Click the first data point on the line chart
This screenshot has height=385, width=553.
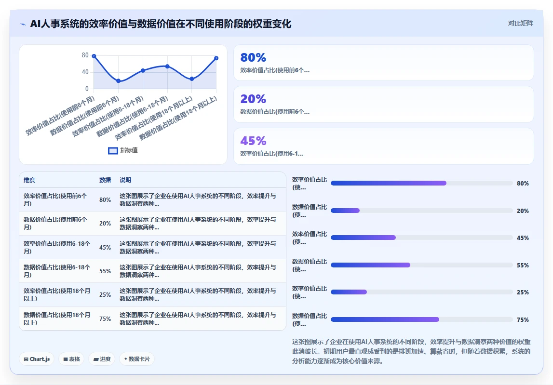[x=94, y=56]
